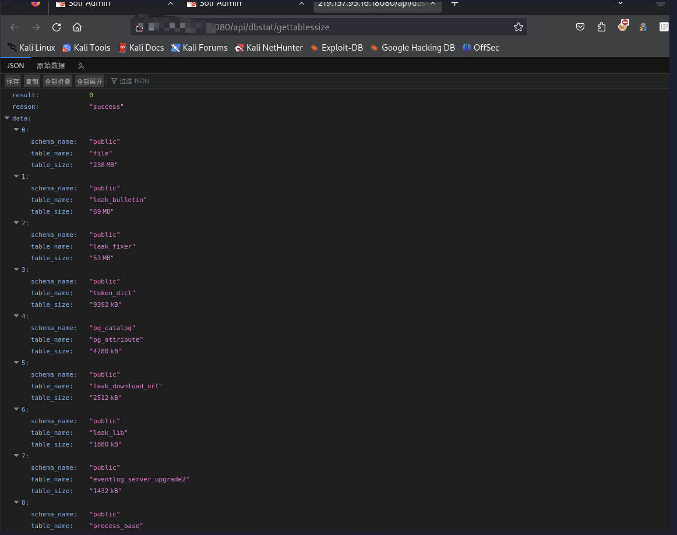The height and width of the screenshot is (535, 677).
Task: Collapse data item 1
Action: [x=16, y=176]
